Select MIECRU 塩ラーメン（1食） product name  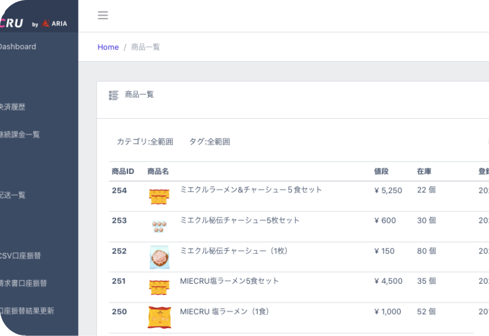tap(224, 312)
